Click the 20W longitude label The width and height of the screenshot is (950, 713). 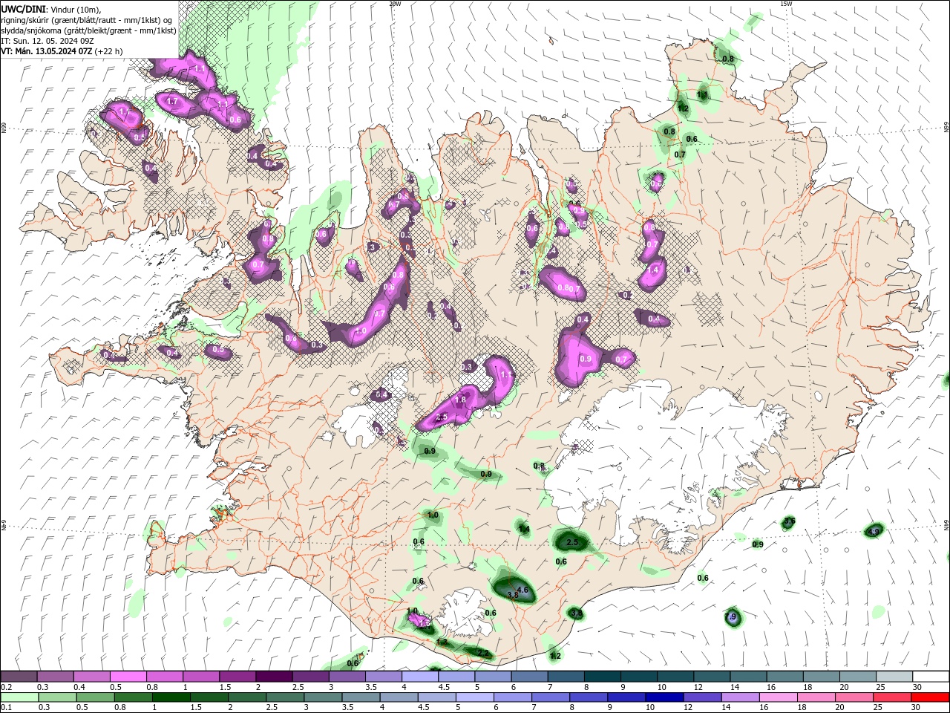(395, 4)
